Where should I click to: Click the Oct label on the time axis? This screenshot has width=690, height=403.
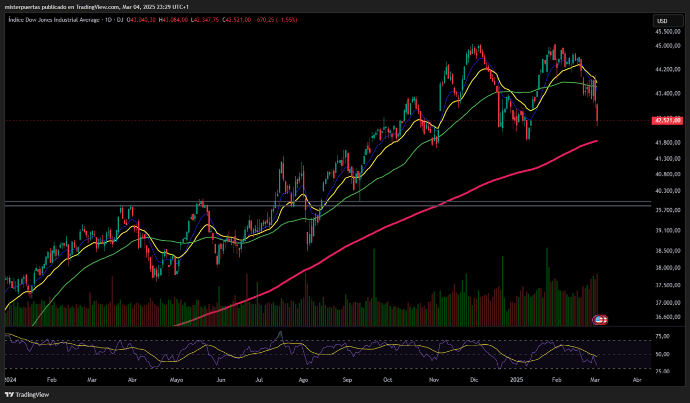point(388,380)
